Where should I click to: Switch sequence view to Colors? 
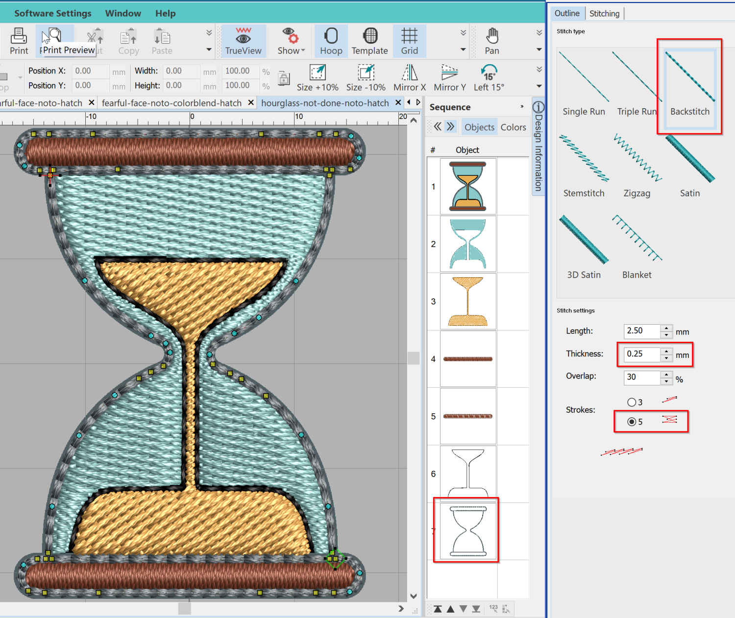[x=513, y=126]
